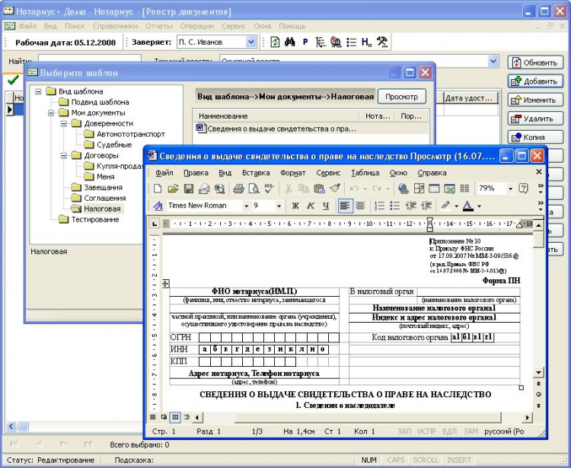Click the first-line indent marker on ruler
Image resolution: width=571 pixels, height=468 pixels.
tap(430, 221)
